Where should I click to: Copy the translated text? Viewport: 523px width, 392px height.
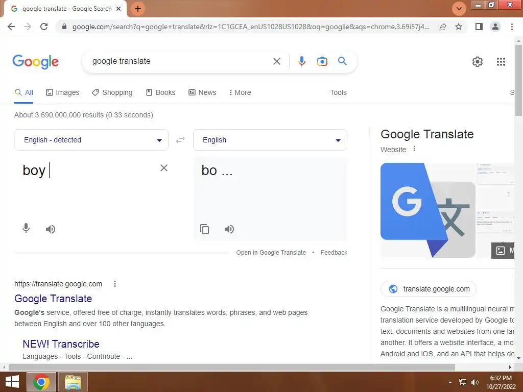(x=204, y=229)
